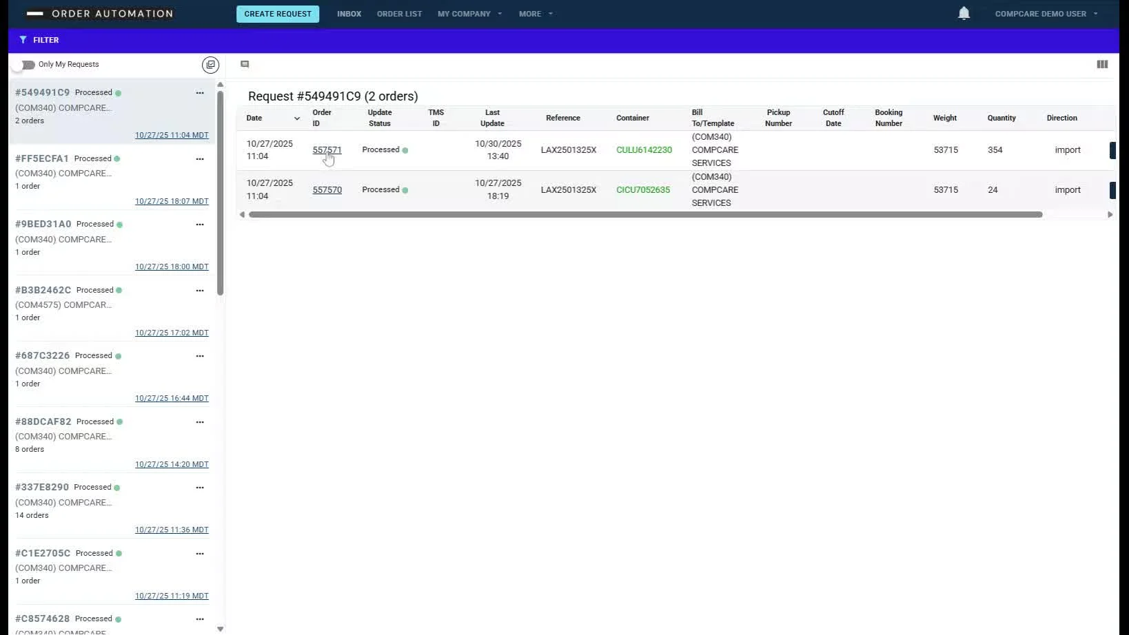Select request #687C3226 in the list
Viewport: 1129px width, 635px height.
point(112,375)
